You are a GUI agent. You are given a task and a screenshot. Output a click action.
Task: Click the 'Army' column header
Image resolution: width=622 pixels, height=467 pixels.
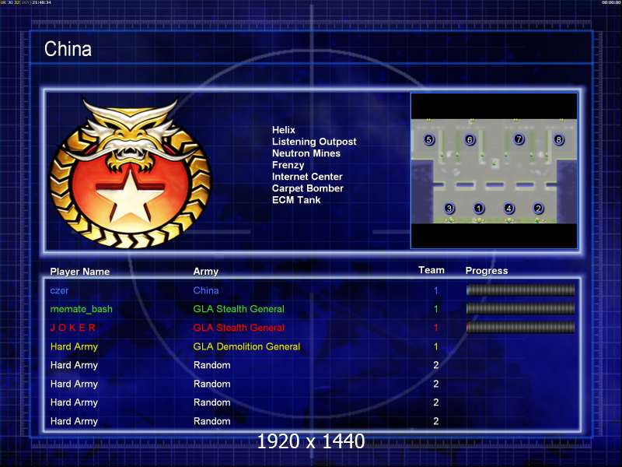coord(206,272)
